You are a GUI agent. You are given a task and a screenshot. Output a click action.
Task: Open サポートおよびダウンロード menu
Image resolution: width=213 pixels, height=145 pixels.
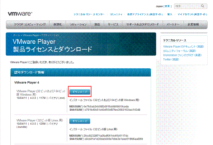[x=143, y=24]
